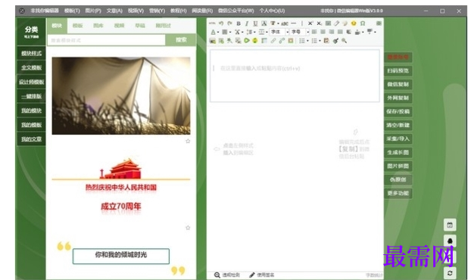Screen dimensions: 468x280
Task: Insert a hyperlink
Action: coord(273,41)
